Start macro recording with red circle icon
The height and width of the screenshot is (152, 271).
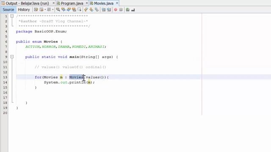[x=116, y=10]
